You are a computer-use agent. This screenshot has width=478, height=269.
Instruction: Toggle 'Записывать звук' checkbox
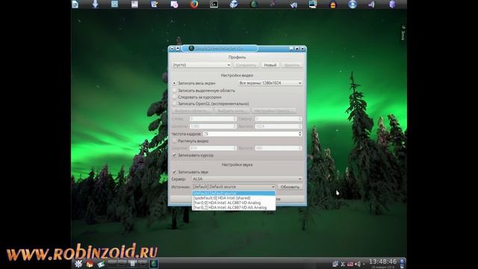pyautogui.click(x=174, y=172)
